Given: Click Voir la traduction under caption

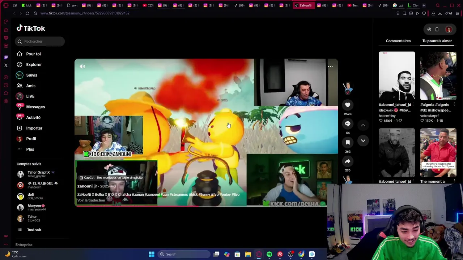Looking at the screenshot, I should (x=91, y=200).
